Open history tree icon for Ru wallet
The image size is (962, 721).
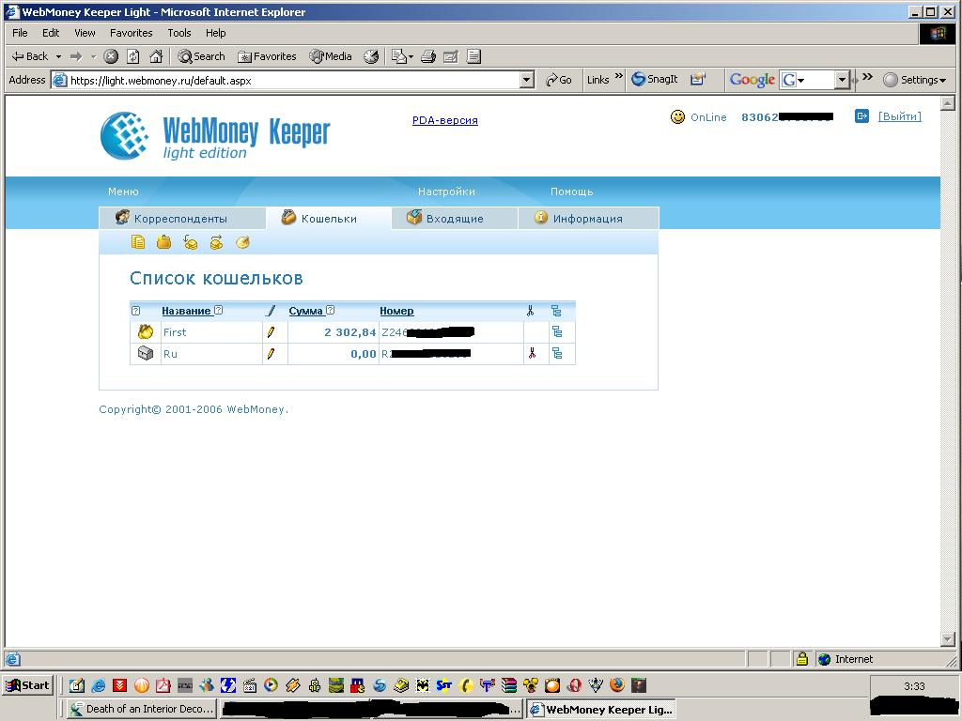click(557, 353)
